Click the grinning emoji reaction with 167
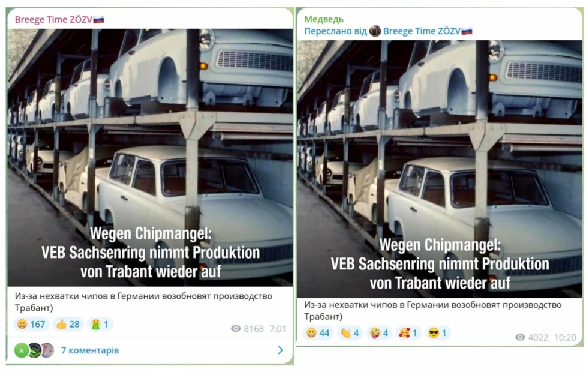Viewport: 586px width, 372px height. (31, 324)
